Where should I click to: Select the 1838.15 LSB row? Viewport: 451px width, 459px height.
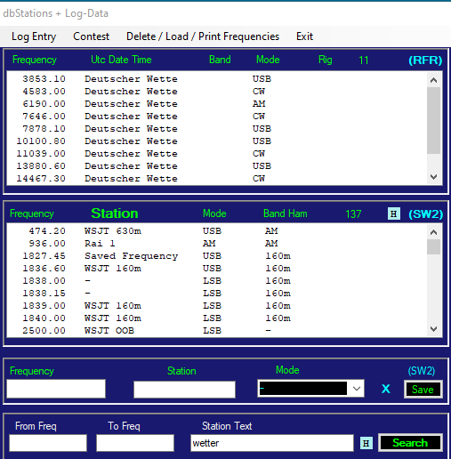pos(217,294)
